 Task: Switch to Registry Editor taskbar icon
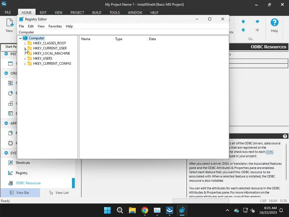(182, 210)
